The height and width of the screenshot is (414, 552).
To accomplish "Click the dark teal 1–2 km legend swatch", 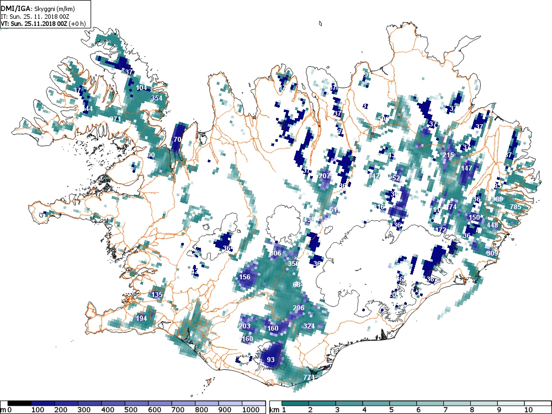I will [295, 404].
